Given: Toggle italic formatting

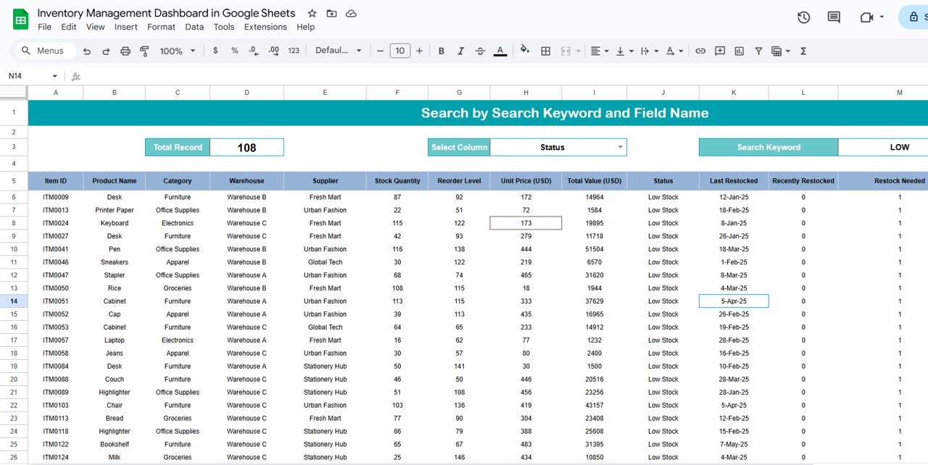Looking at the screenshot, I should 460,51.
